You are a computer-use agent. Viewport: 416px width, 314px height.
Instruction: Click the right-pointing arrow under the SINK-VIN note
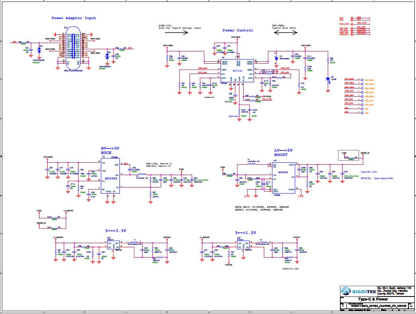(176, 32)
